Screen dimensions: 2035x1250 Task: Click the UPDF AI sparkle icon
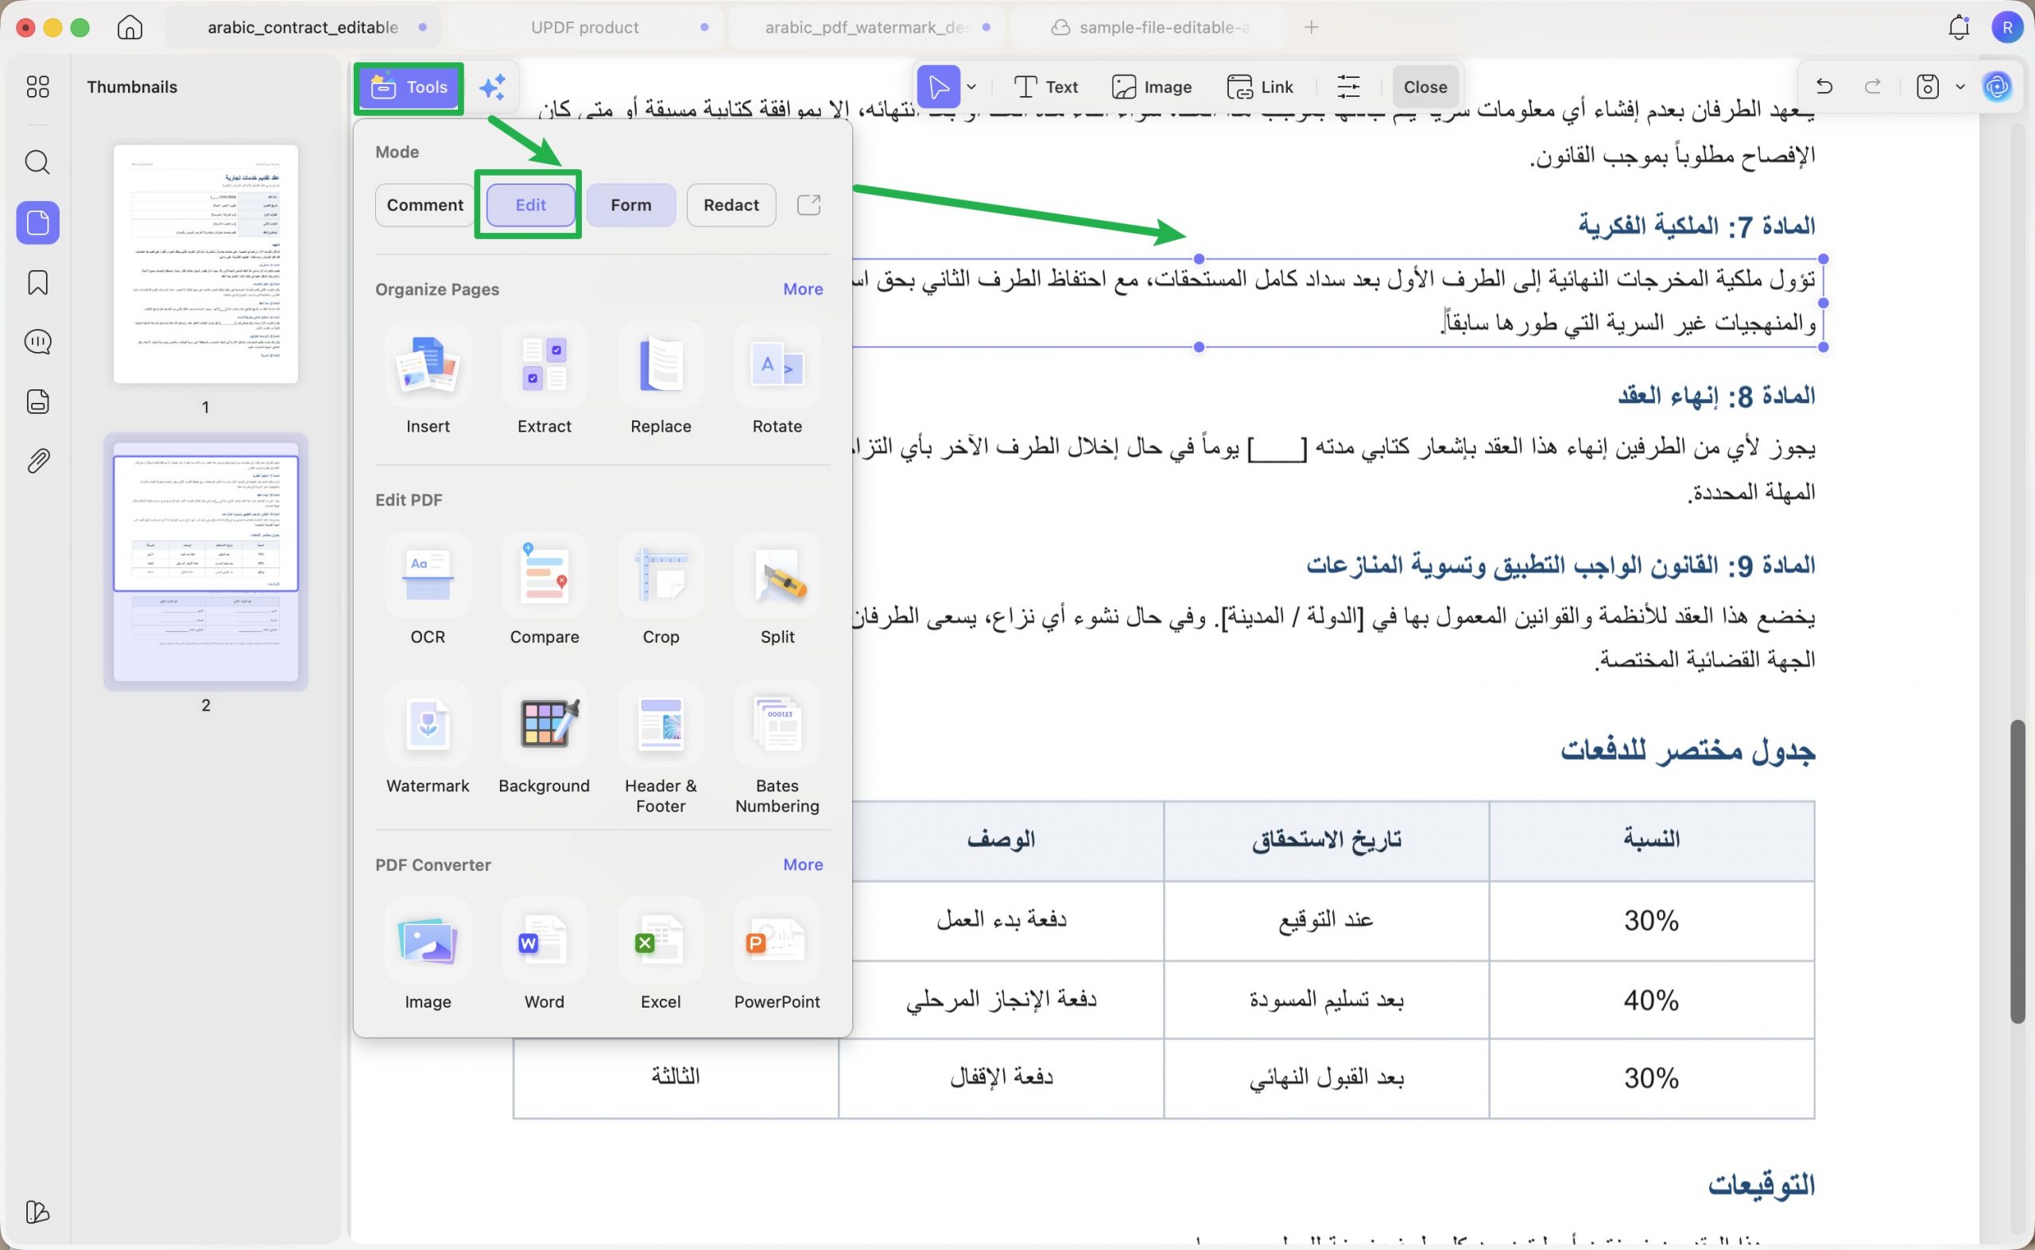point(492,87)
